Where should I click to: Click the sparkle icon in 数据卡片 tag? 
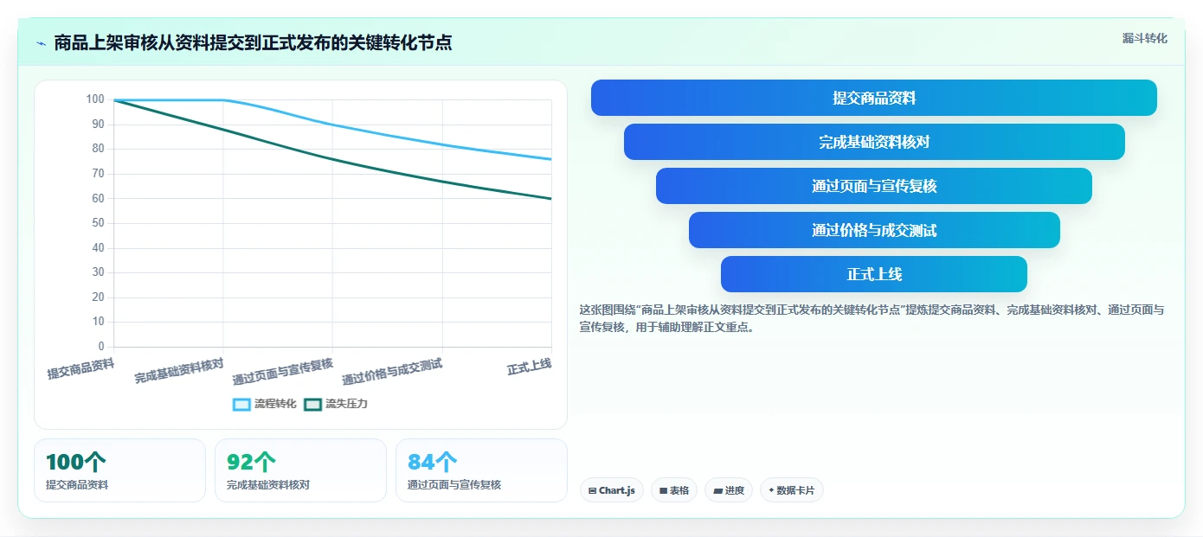coord(771,490)
